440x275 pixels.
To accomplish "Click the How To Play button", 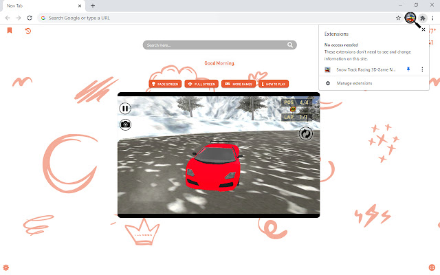I will (274, 84).
